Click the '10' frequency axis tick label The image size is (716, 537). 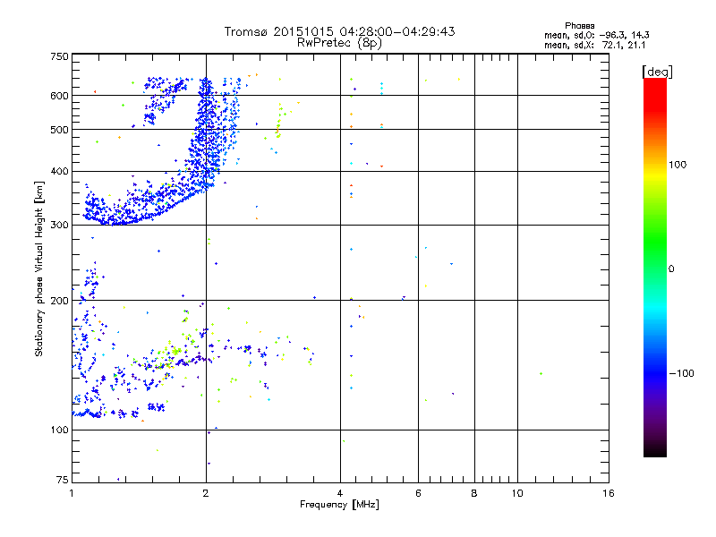coord(517,493)
